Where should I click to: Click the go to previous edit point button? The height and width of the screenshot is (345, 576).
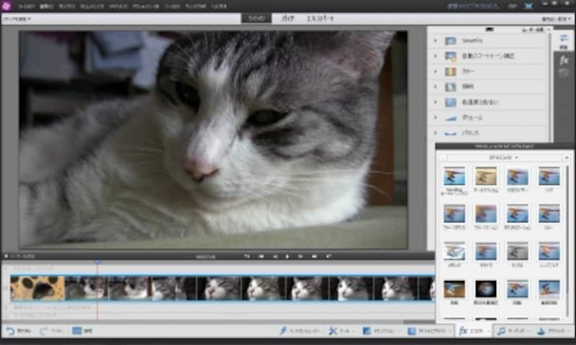(x=261, y=257)
